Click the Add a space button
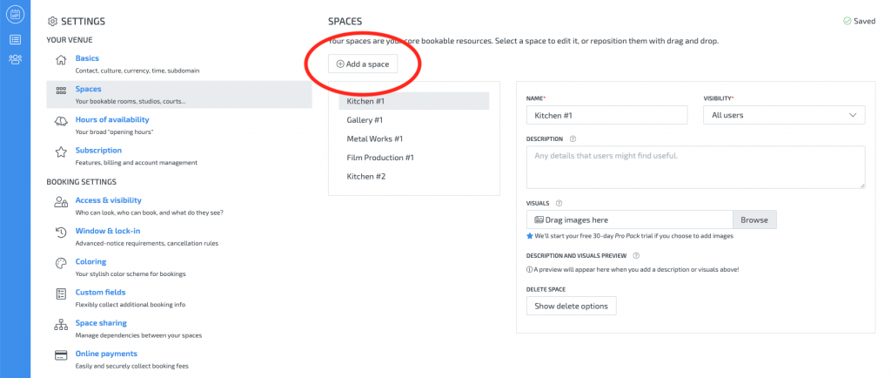 pos(364,64)
